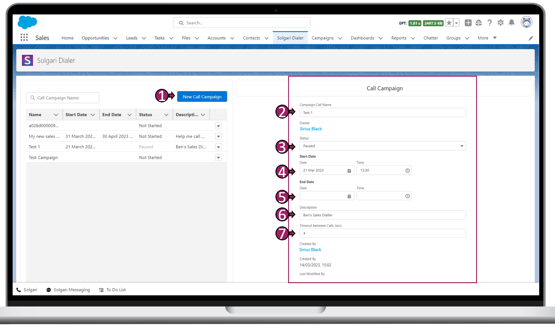Switch to the Solgari Dialer tab
555x326 pixels.
pos(290,38)
